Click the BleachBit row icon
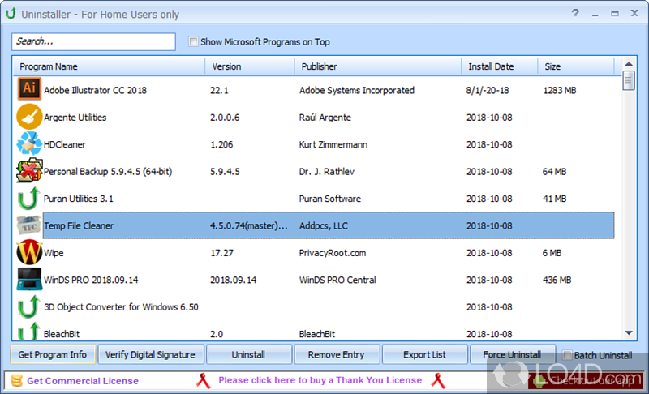Viewport: 649px width, 394px height. click(x=28, y=331)
